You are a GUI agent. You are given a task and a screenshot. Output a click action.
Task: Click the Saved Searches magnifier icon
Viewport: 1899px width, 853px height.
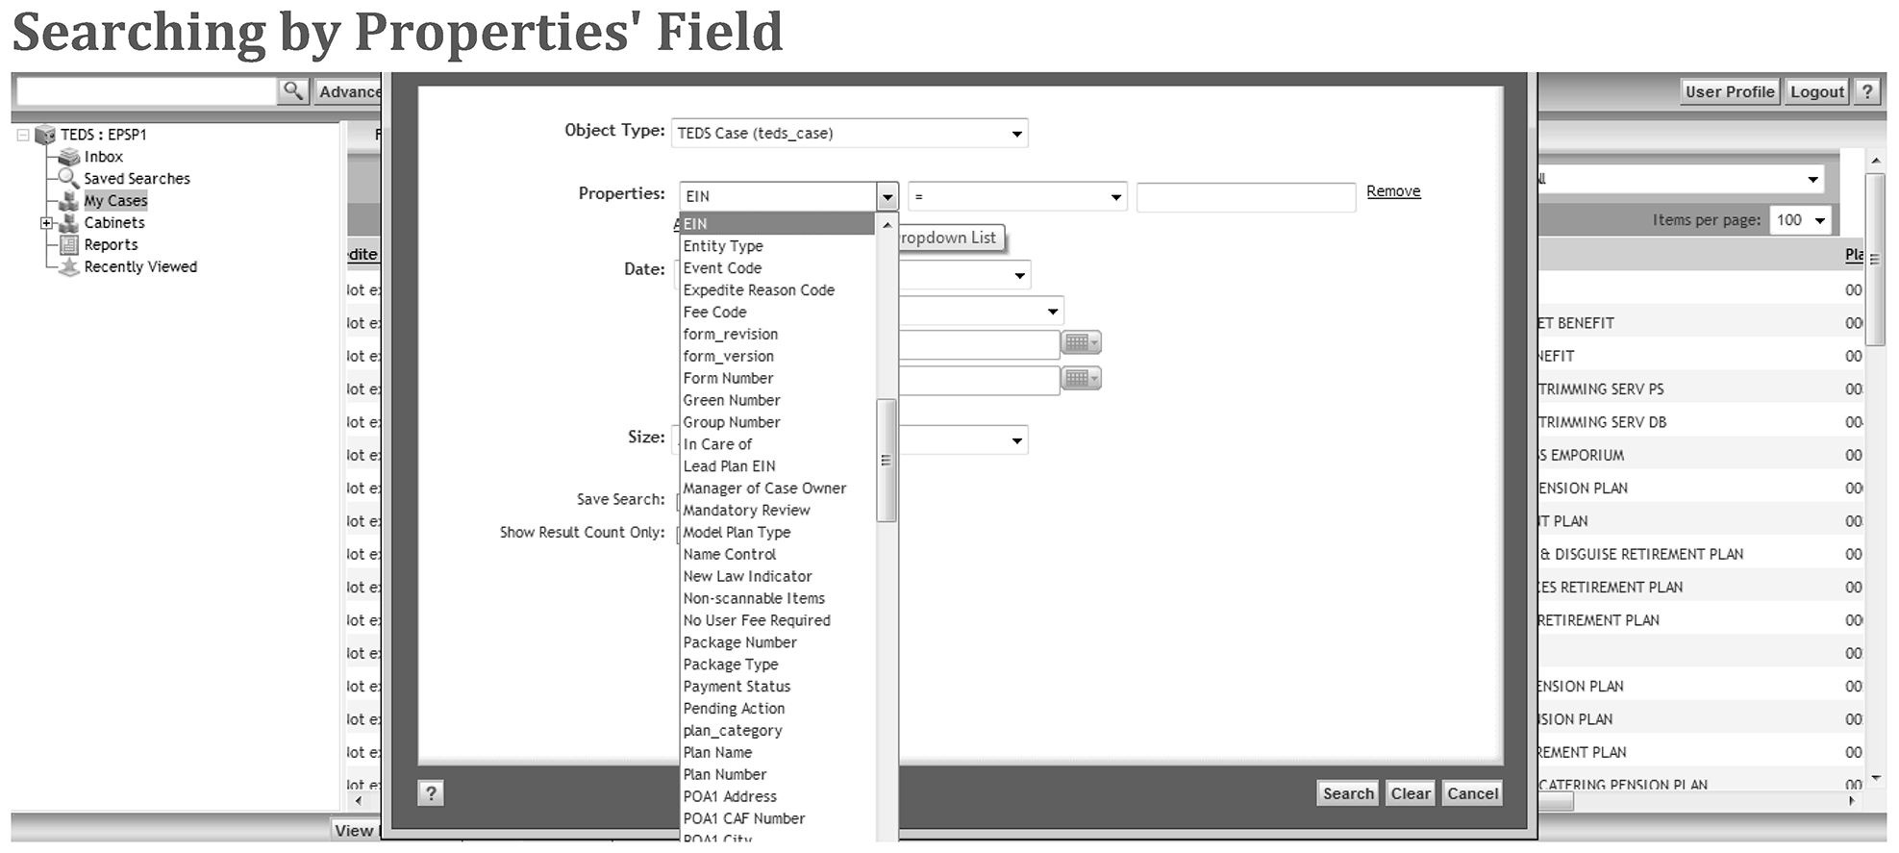(x=68, y=179)
